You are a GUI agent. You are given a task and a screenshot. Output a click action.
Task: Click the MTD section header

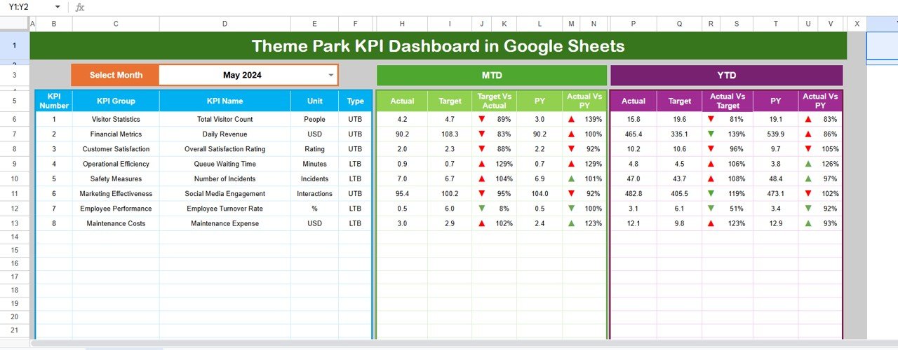pyautogui.click(x=491, y=76)
